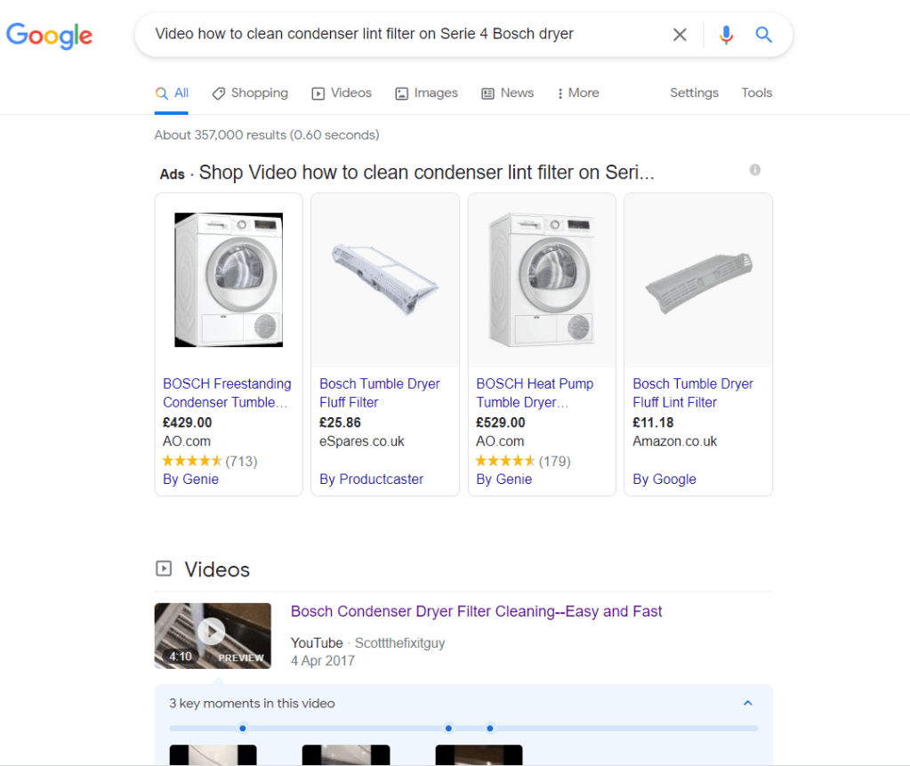Collapse the 3 key moments section
This screenshot has width=910, height=766.
[747, 703]
